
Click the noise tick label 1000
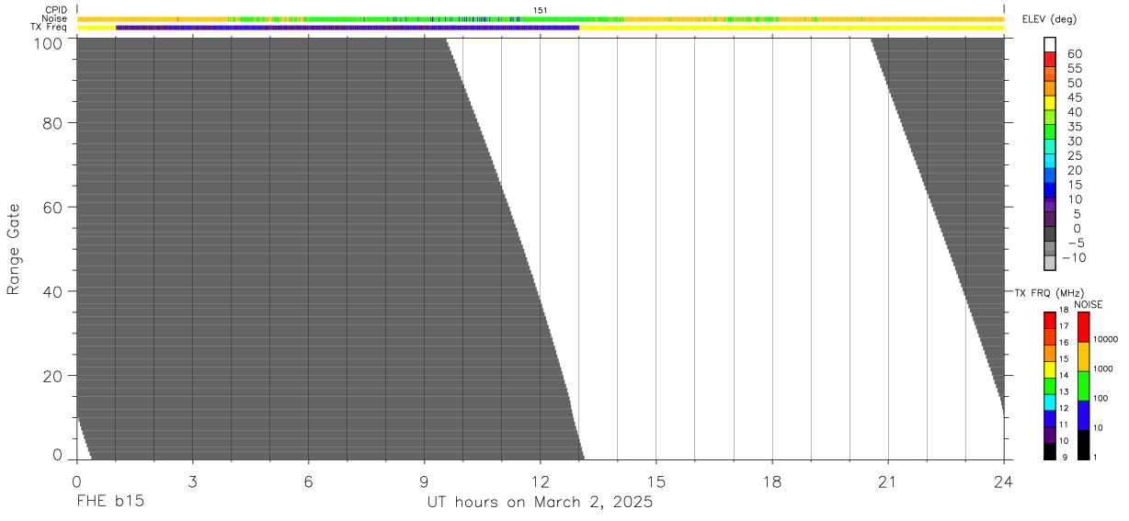[1103, 368]
